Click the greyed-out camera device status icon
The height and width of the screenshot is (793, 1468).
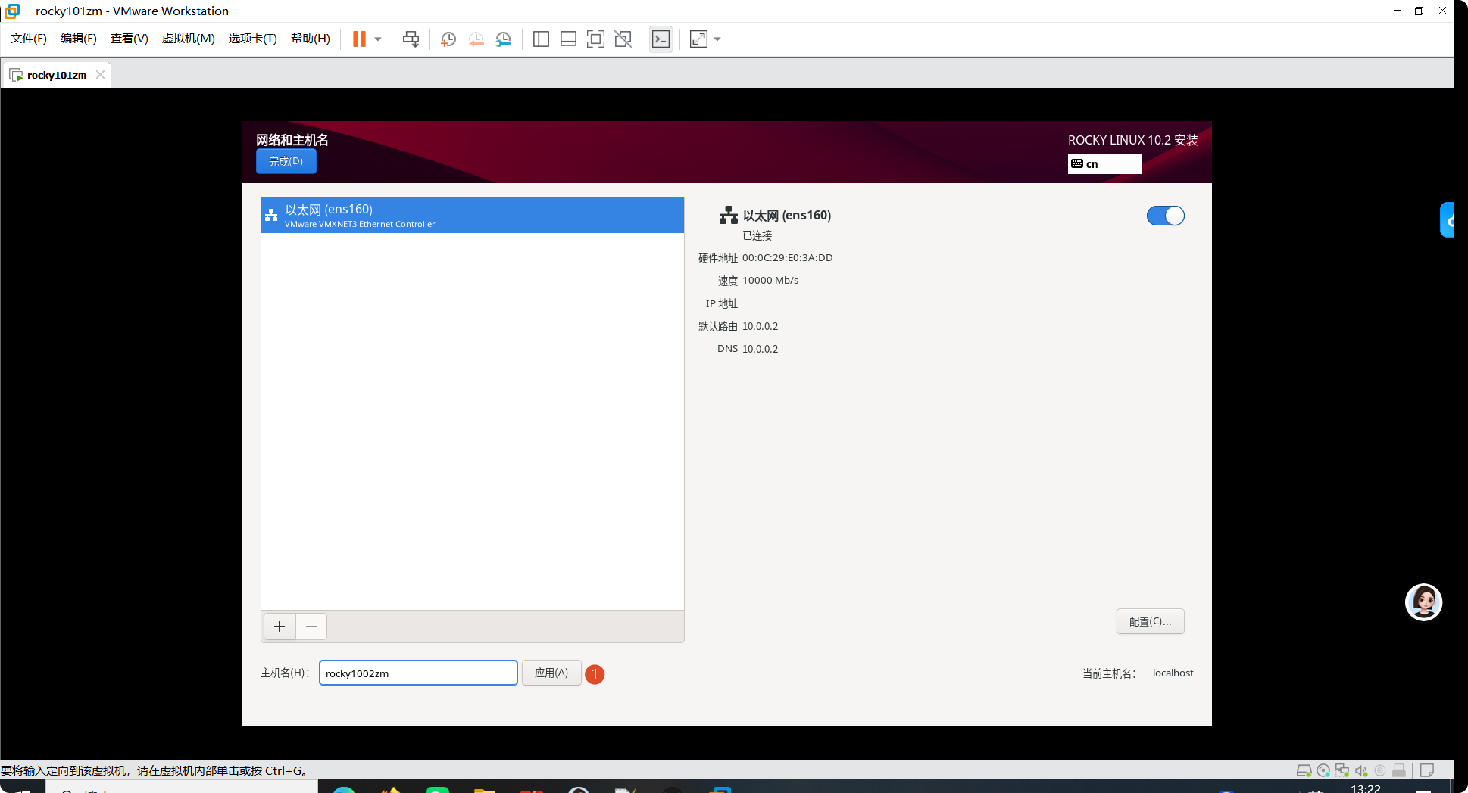pyautogui.click(x=1380, y=770)
